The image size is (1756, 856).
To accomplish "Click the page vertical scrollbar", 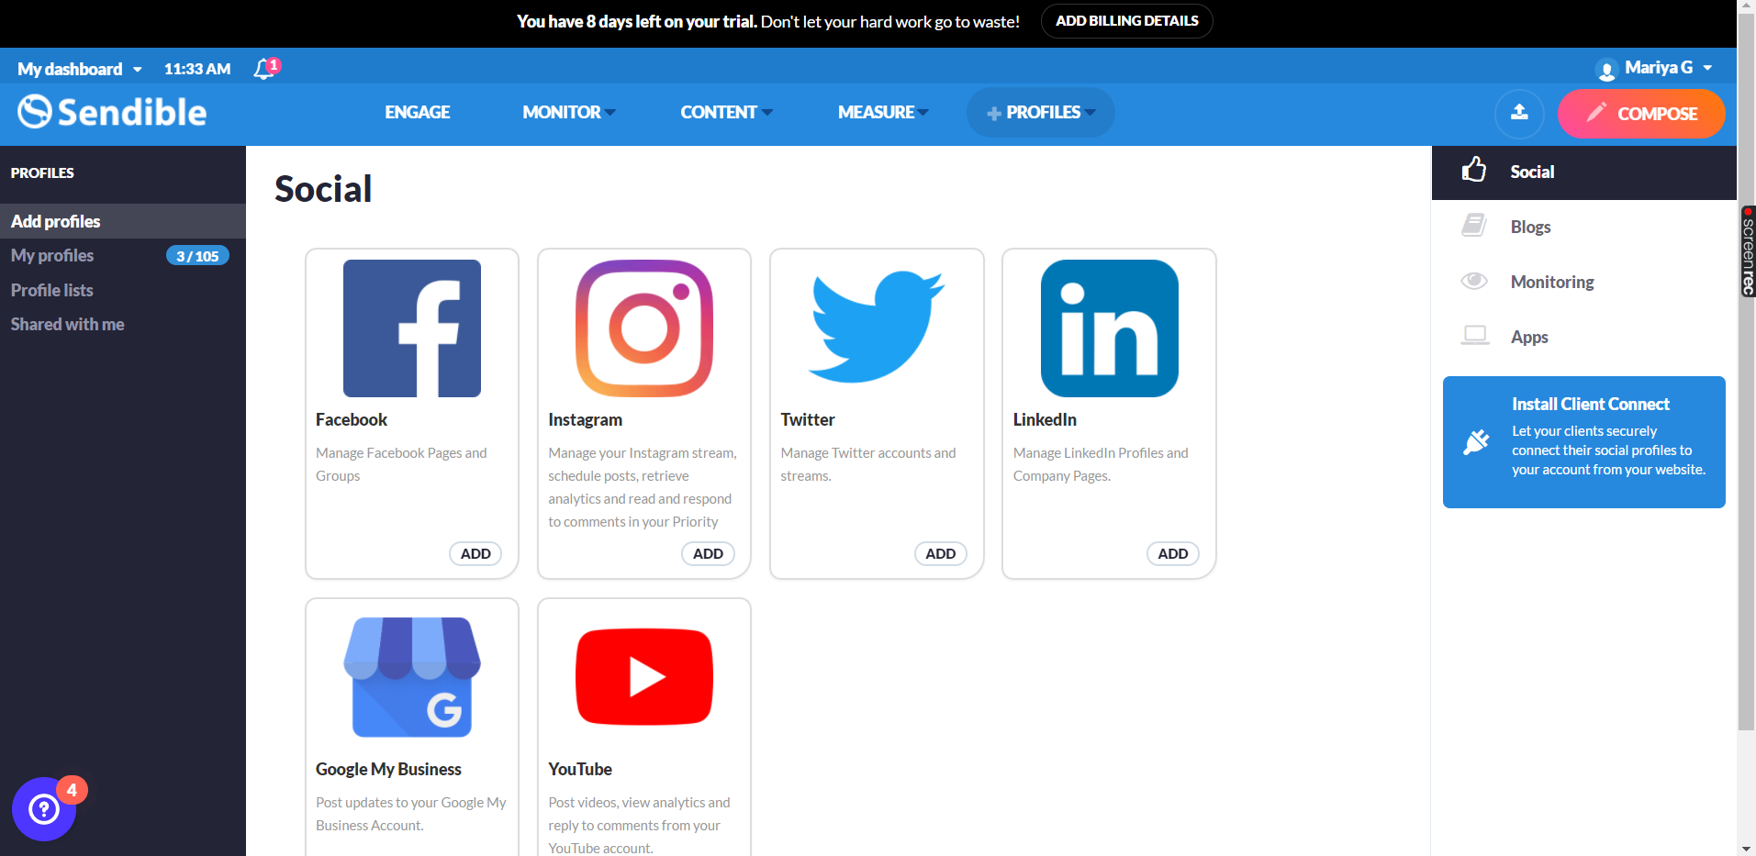I will pos(1746,372).
